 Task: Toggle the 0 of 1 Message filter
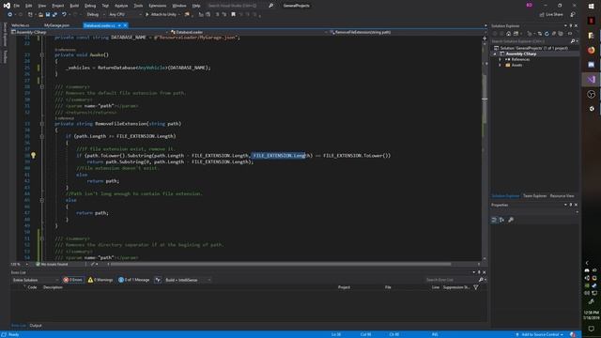[134, 280]
